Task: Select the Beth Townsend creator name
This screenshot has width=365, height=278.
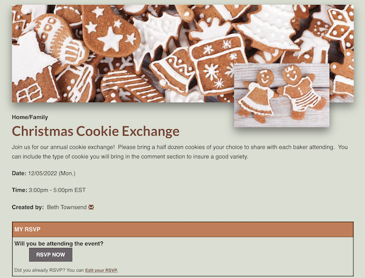Action: pyautogui.click(x=66, y=207)
